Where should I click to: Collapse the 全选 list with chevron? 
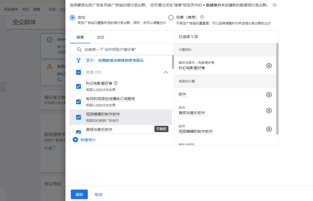click(x=166, y=72)
